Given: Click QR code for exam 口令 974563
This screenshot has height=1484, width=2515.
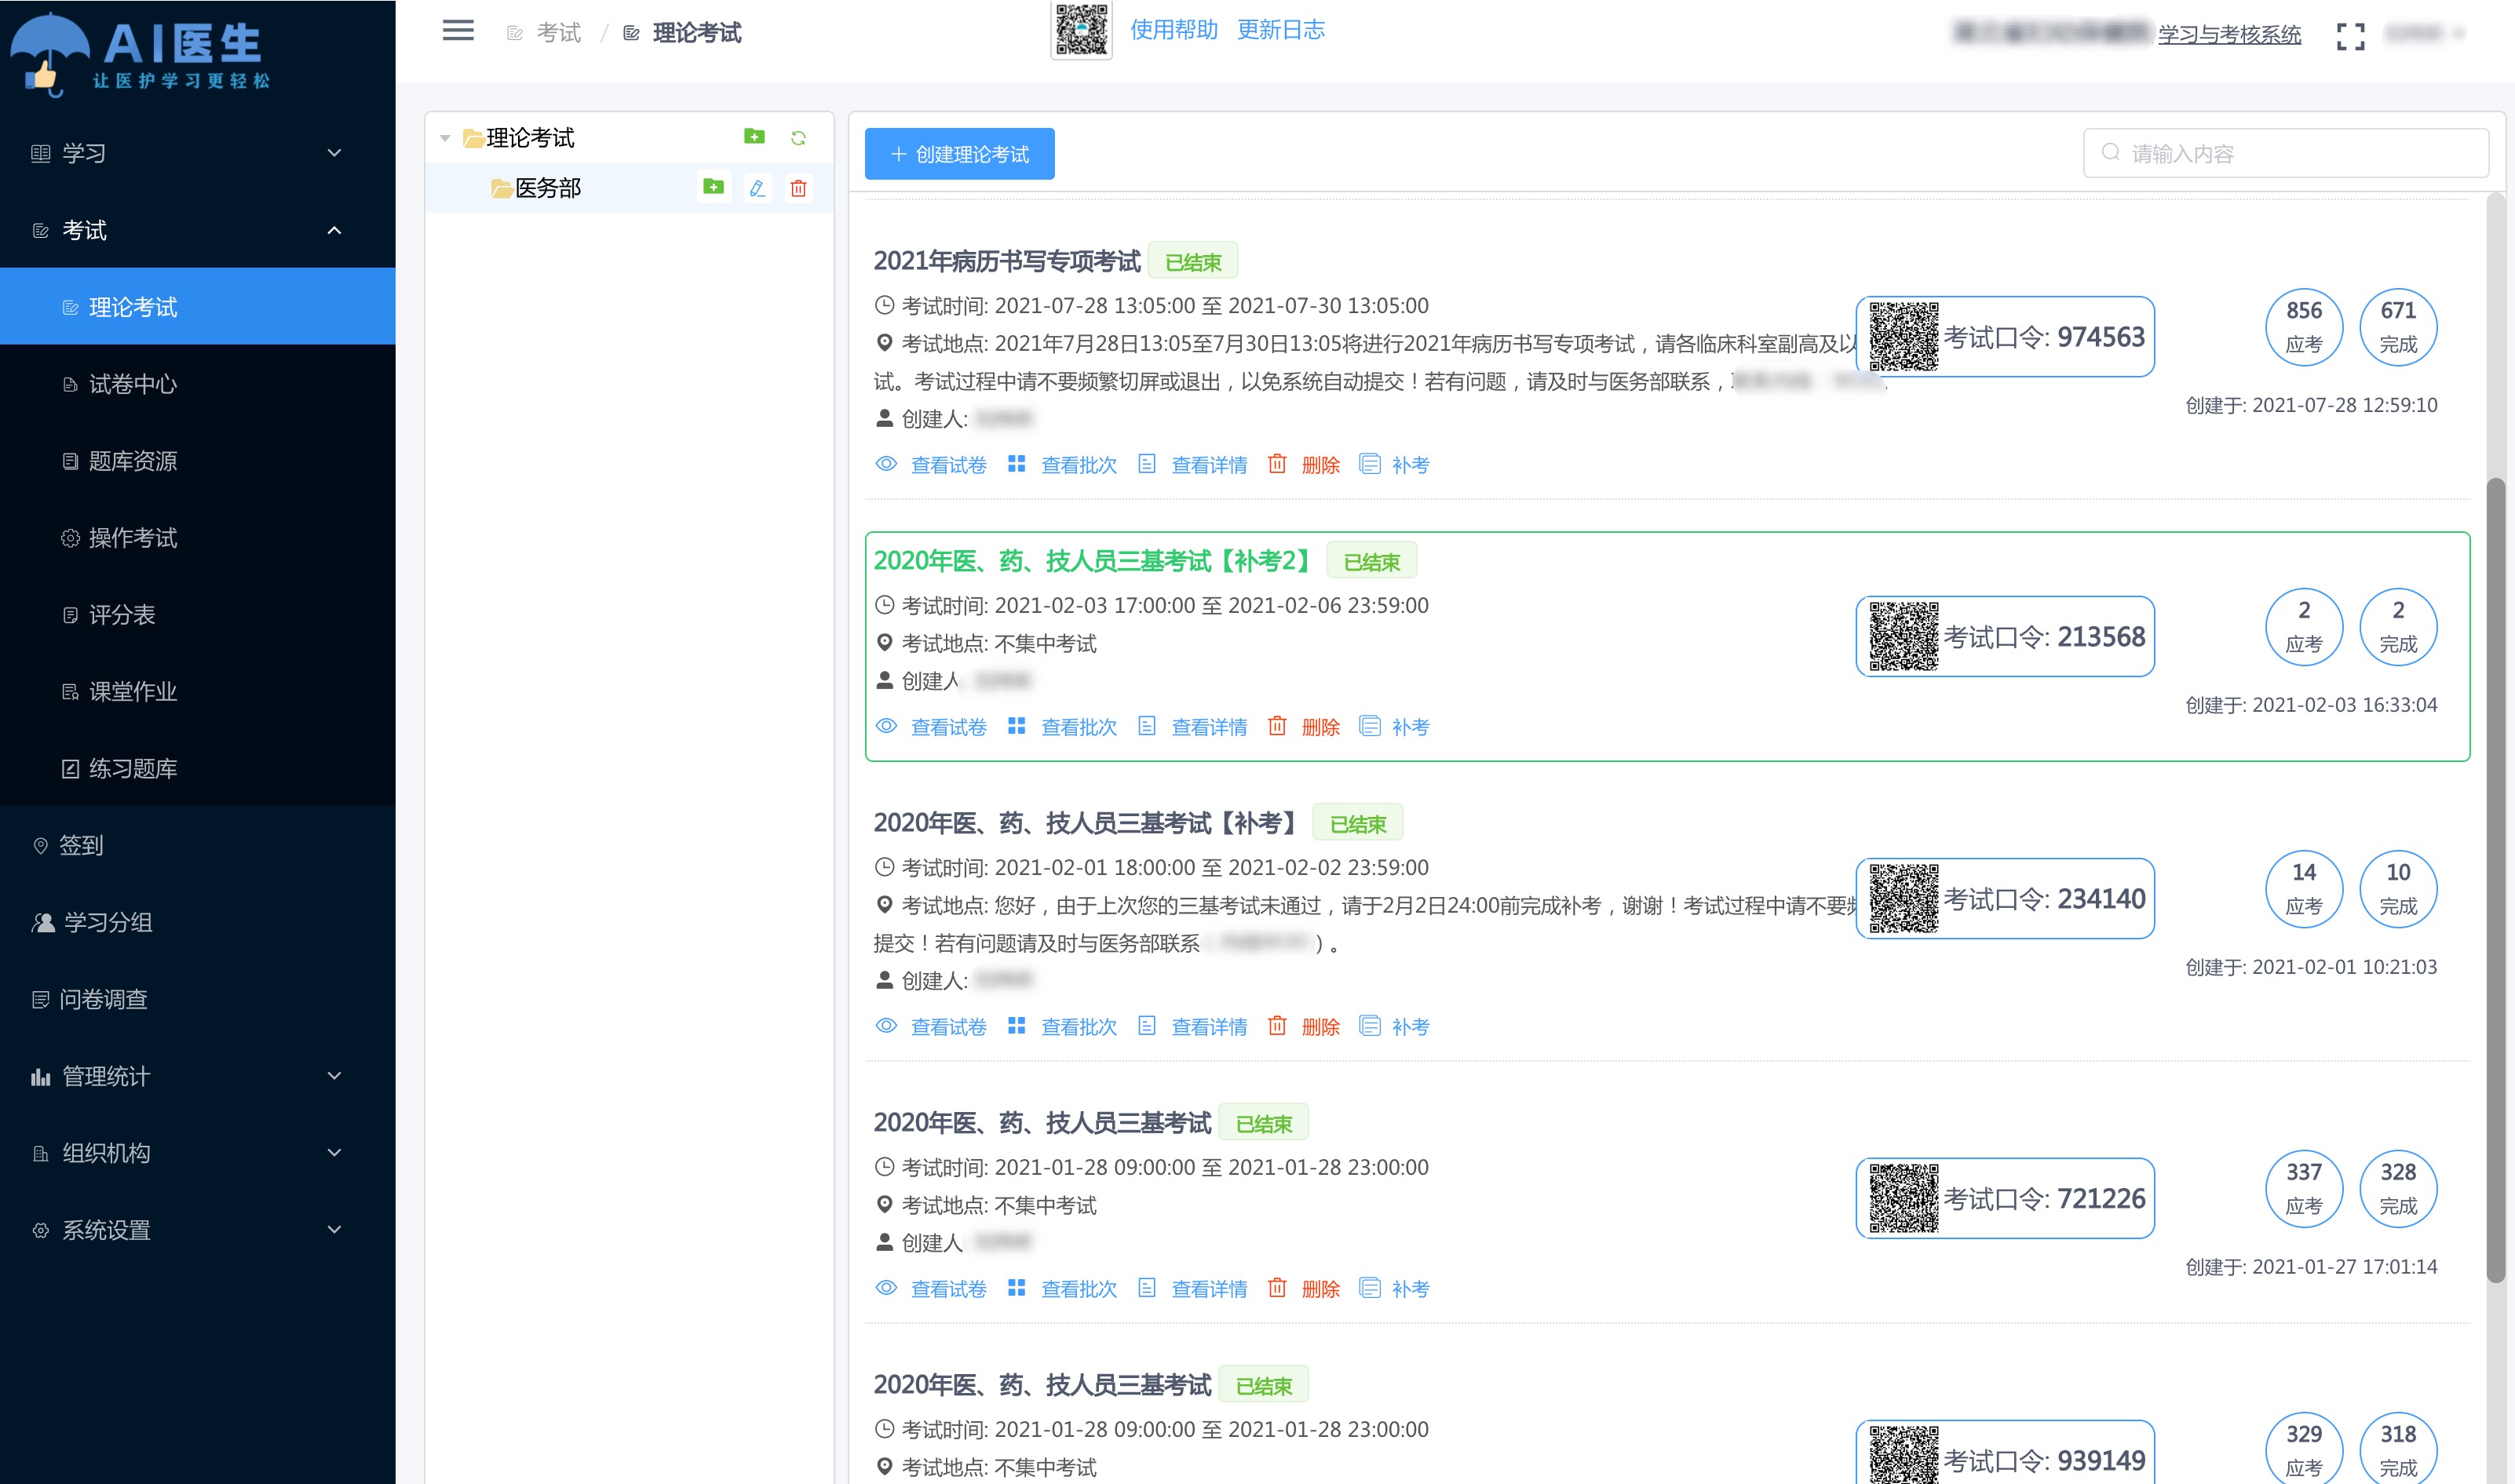Looking at the screenshot, I should (x=1903, y=337).
